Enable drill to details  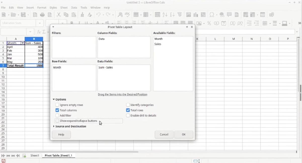(128, 115)
